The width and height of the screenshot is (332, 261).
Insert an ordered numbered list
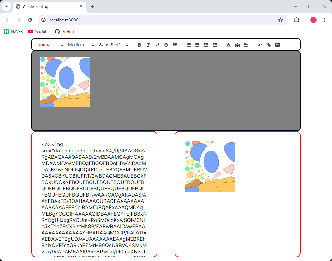pos(188,45)
